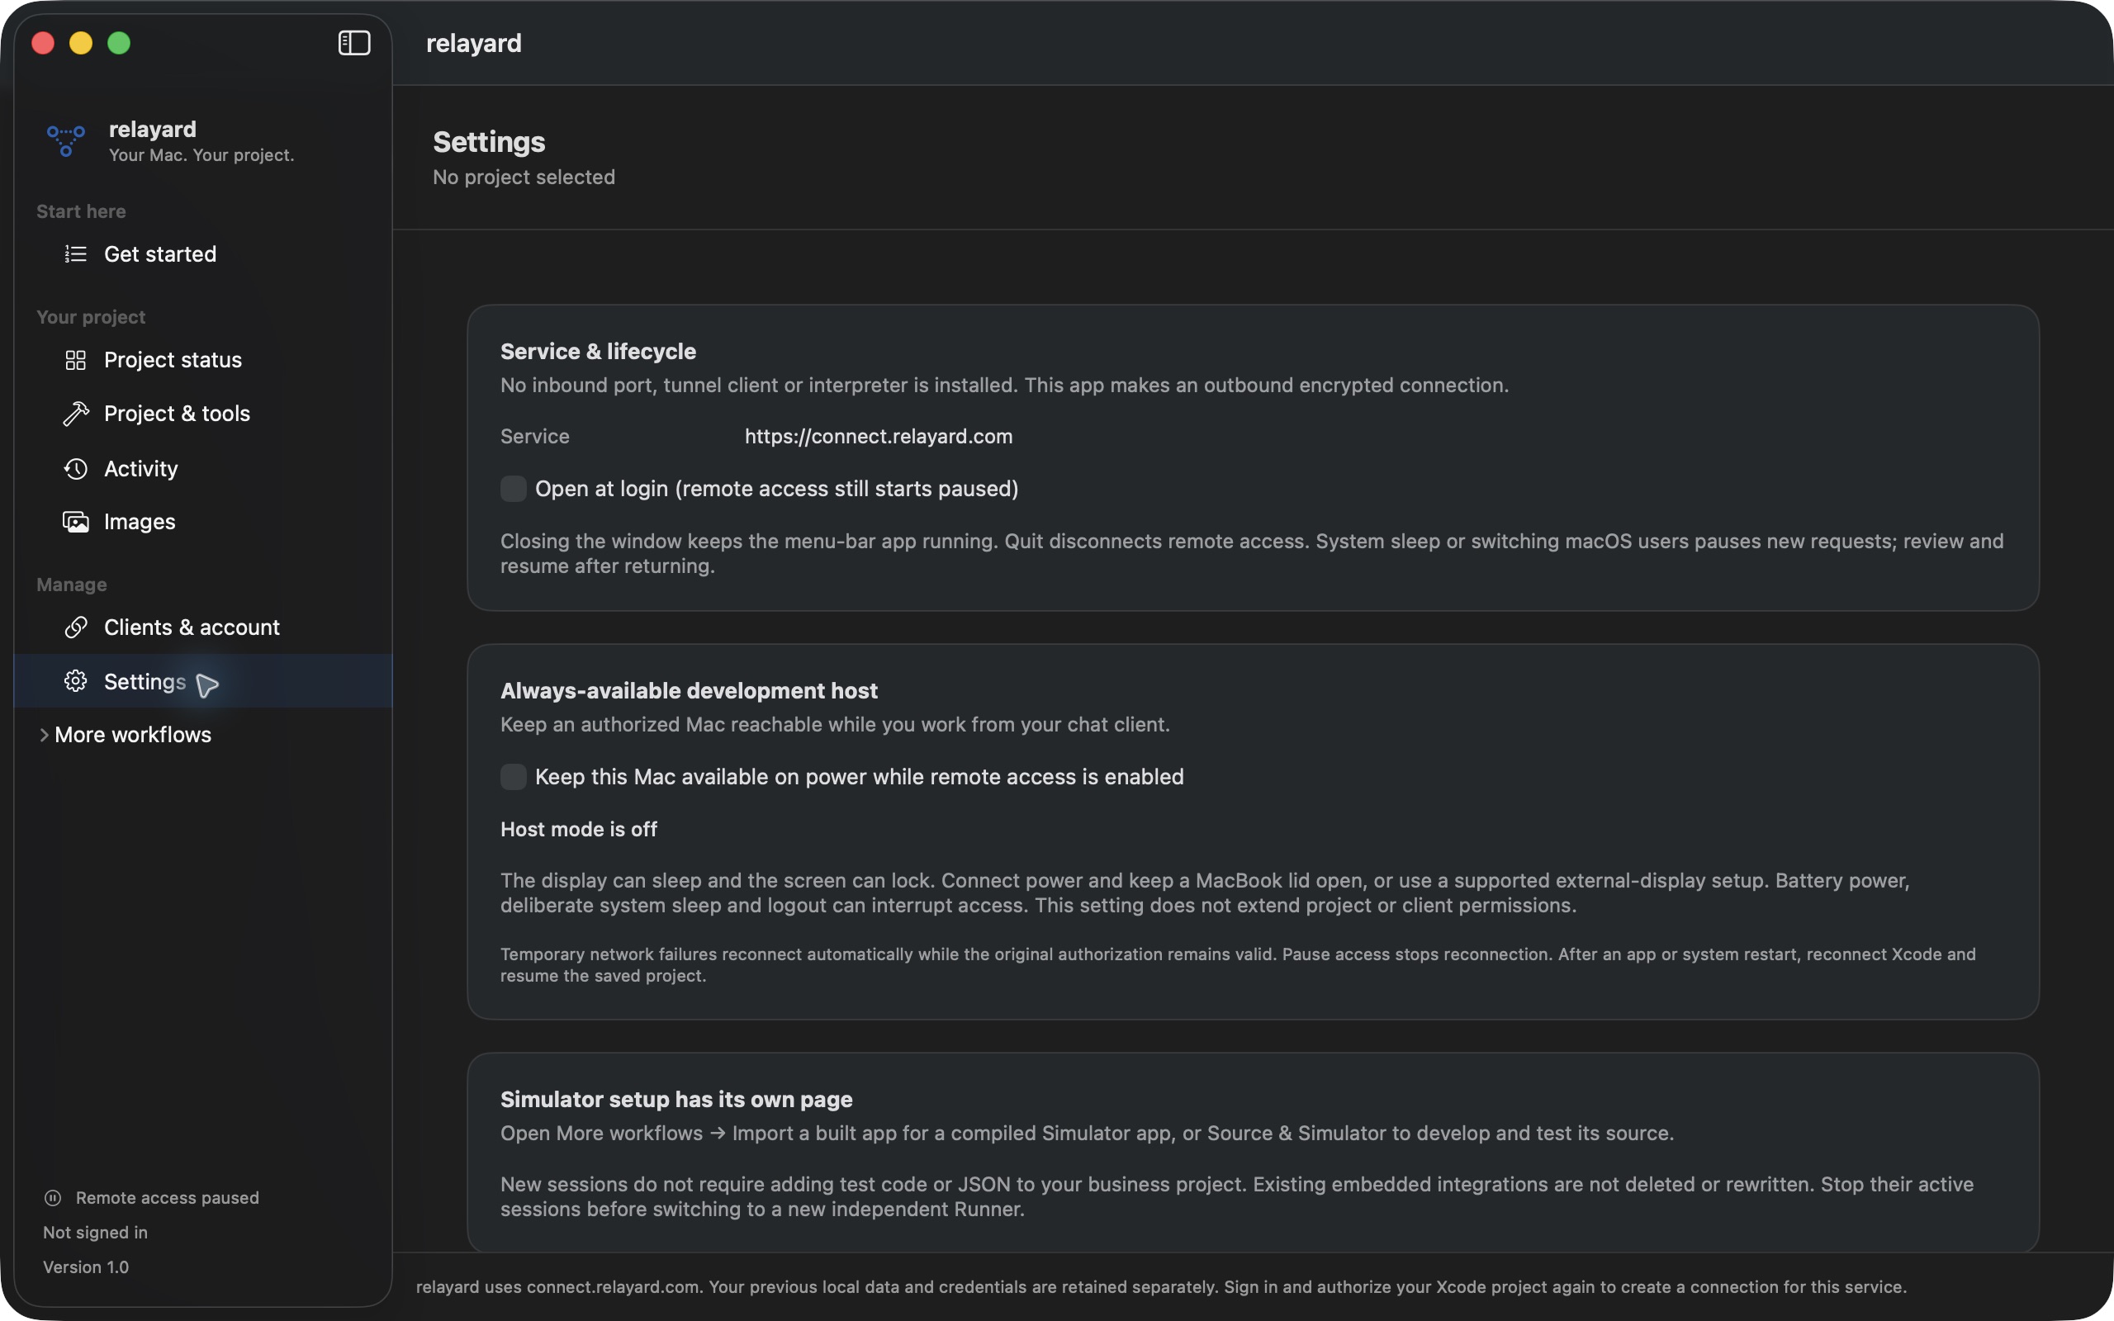Select the Settings sidebar item
The width and height of the screenshot is (2114, 1321).
pos(202,681)
